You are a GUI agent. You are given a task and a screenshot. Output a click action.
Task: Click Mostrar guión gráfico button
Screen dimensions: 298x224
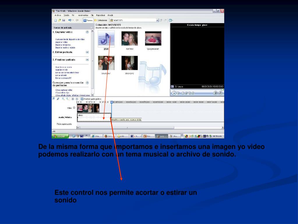tap(91, 99)
